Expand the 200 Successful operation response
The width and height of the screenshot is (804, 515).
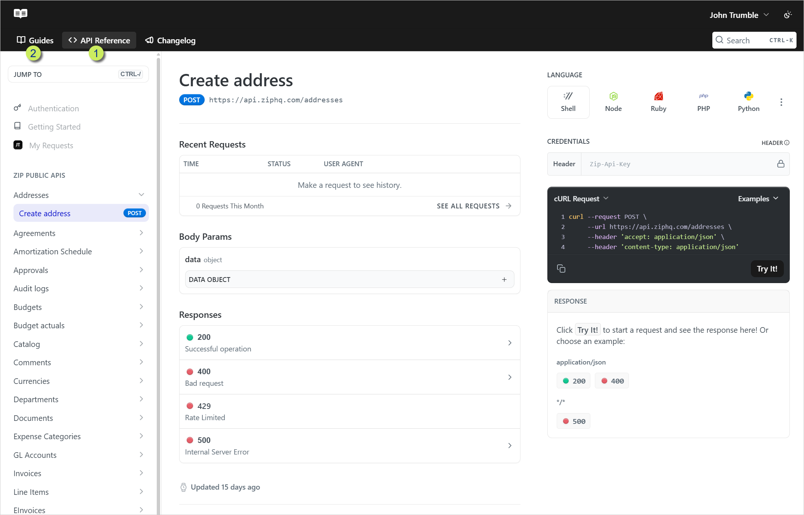tap(350, 343)
